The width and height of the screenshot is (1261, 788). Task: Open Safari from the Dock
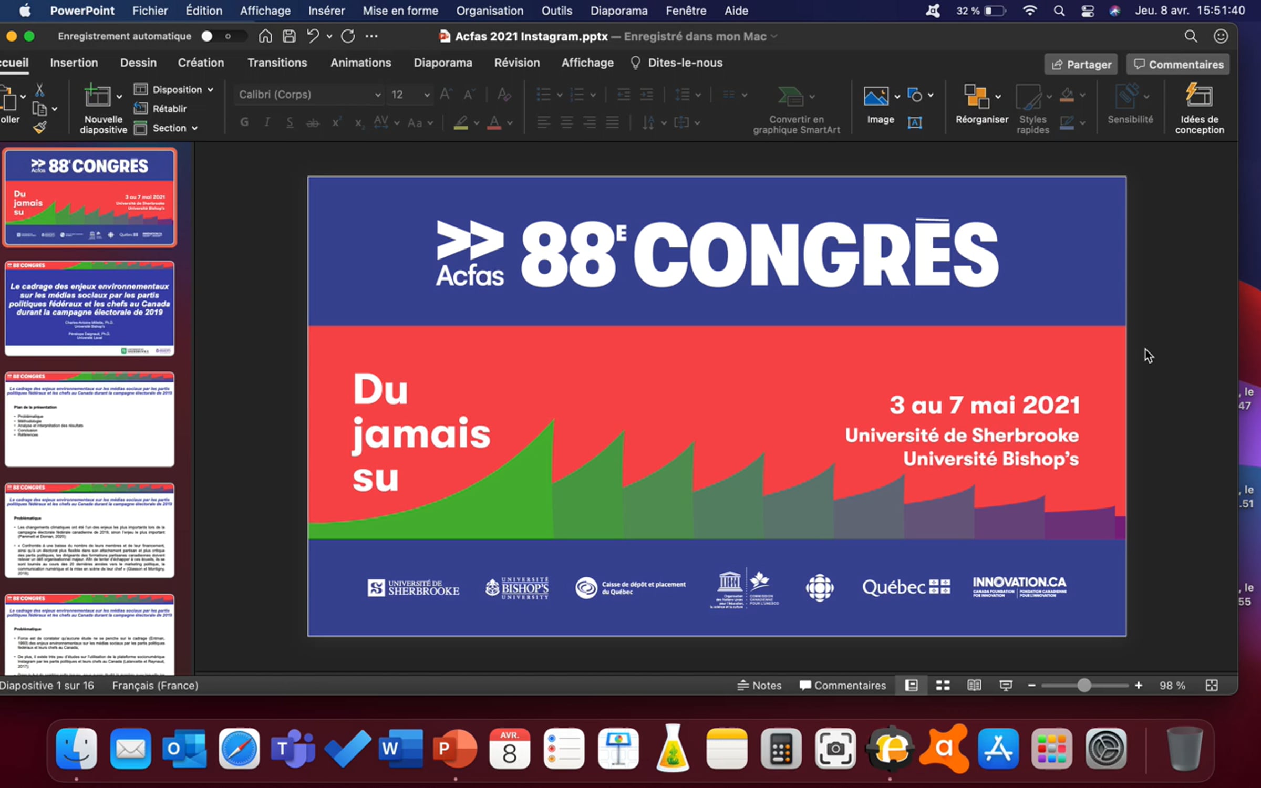pyautogui.click(x=239, y=748)
